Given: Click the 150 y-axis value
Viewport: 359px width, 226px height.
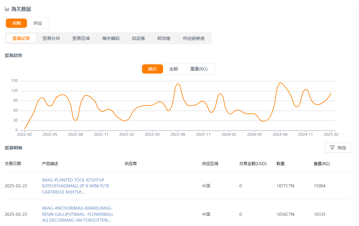Looking at the screenshot, I should click(15, 81).
